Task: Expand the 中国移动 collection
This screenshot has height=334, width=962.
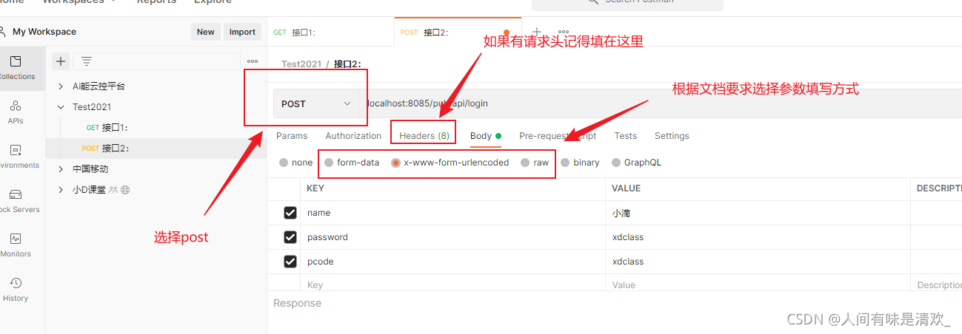Action: tap(61, 169)
